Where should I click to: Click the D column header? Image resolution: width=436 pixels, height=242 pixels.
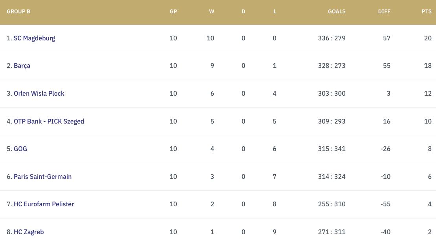point(243,11)
